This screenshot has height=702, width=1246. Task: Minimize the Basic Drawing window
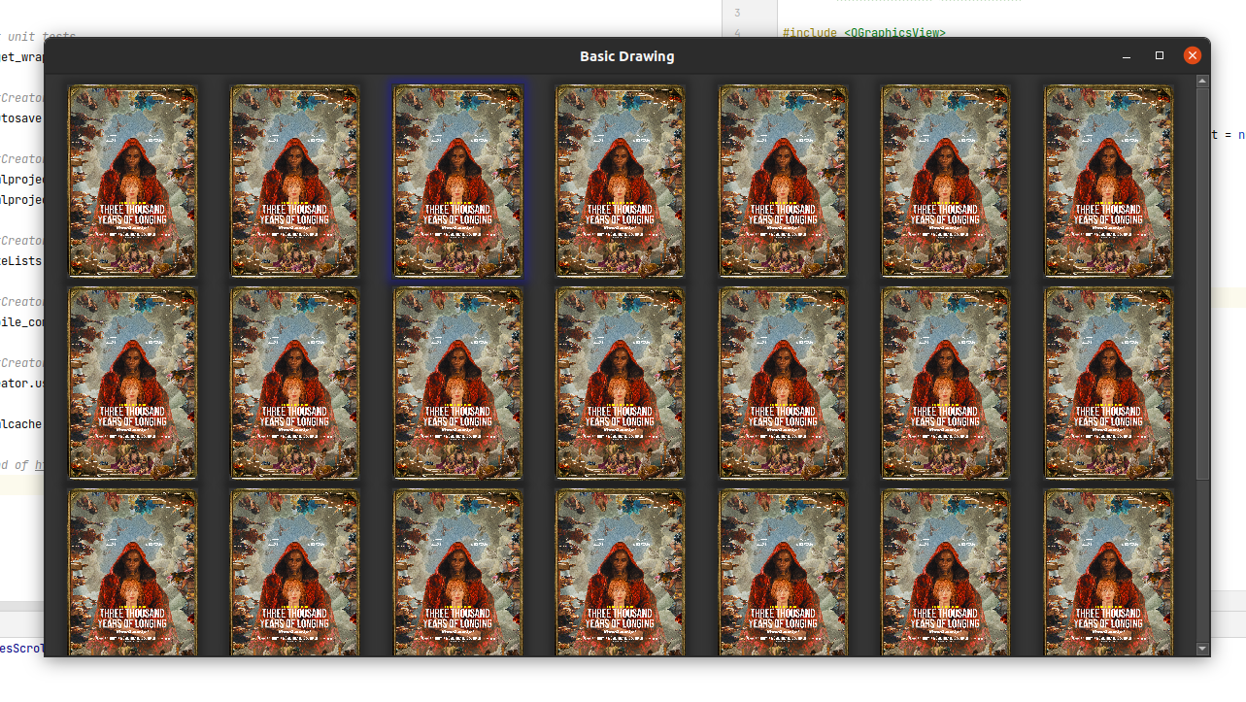pyautogui.click(x=1127, y=56)
